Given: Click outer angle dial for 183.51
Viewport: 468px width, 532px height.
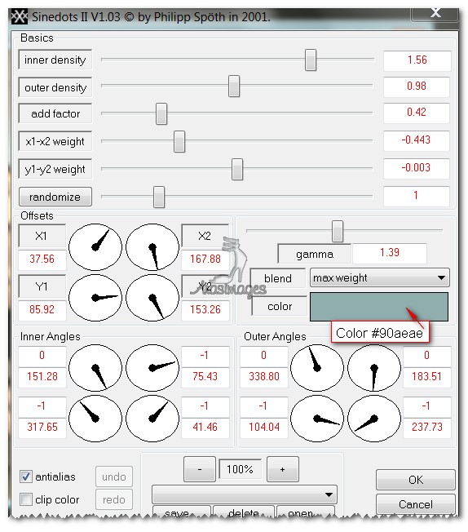Looking at the screenshot, I should (374, 368).
